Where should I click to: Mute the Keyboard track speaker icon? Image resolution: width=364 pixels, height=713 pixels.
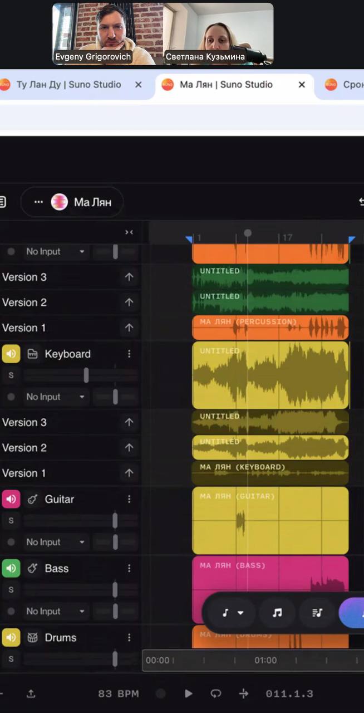11,354
